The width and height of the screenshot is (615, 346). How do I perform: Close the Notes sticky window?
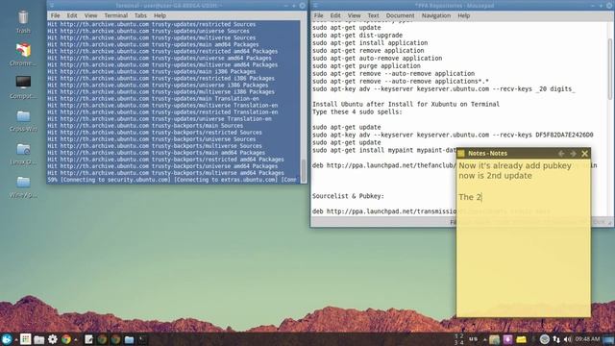pyautogui.click(x=585, y=154)
